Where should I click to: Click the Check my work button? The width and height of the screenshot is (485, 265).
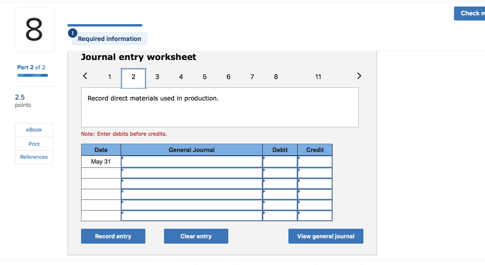pyautogui.click(x=469, y=13)
